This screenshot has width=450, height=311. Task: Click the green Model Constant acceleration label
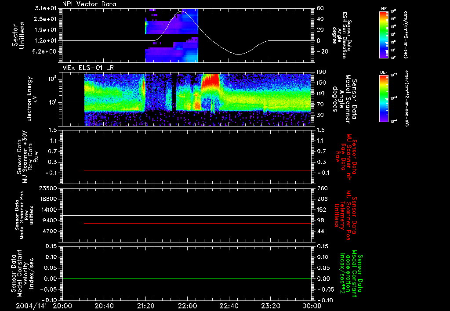click(x=351, y=274)
